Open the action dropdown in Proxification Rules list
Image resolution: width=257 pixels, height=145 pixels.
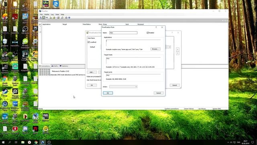[169, 47]
